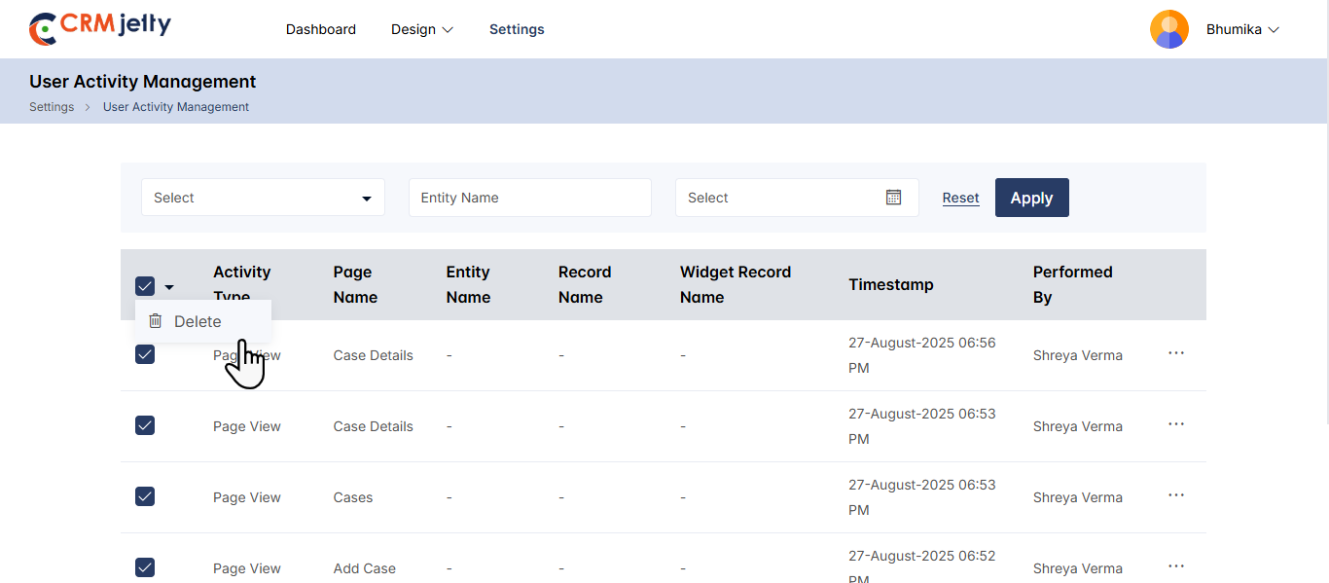Expand the Design menu dropdown
The image size is (1329, 583).
421,29
